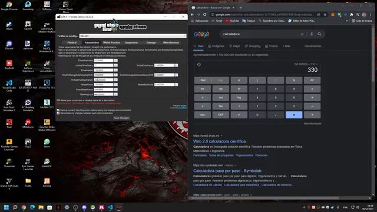The width and height of the screenshot is (377, 212).
Task: Click spinner next to fInitialDriveForce field
Action: (x=176, y=65)
